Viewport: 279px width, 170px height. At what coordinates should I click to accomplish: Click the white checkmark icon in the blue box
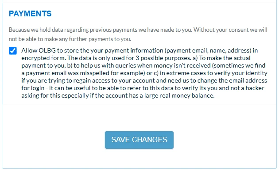13,51
